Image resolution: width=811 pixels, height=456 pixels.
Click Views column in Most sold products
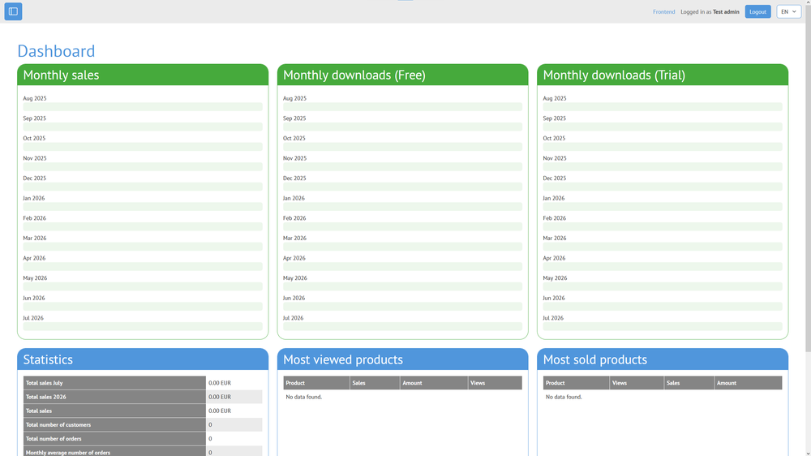coord(637,383)
